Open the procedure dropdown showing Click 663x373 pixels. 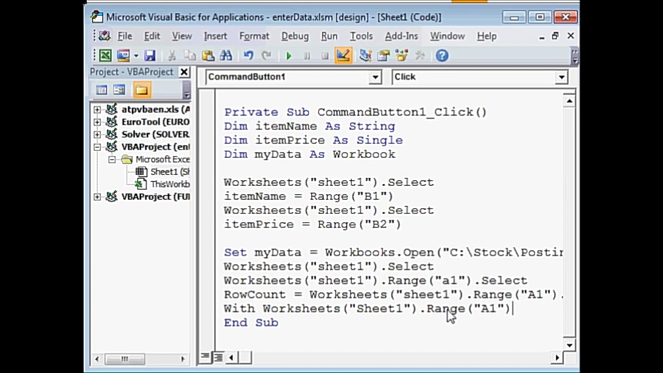[x=561, y=77]
